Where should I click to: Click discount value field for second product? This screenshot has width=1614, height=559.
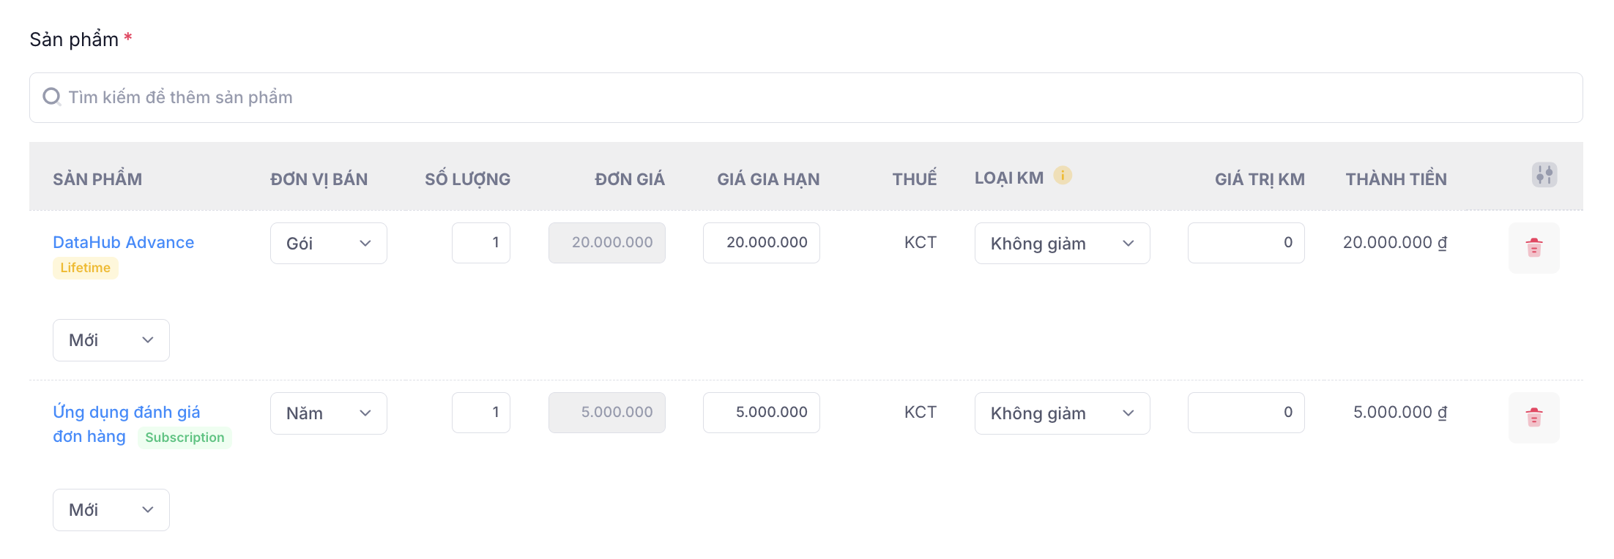(1246, 413)
